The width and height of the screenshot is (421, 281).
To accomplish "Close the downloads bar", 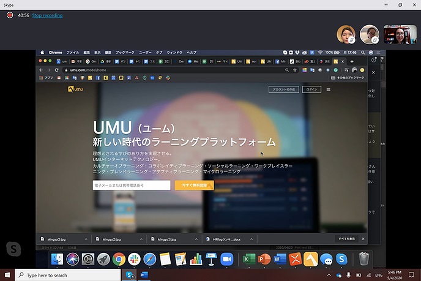I will [x=363, y=239].
